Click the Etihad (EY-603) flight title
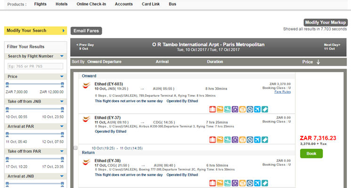Image resolution: width=351 pixels, height=188 pixels. coord(108,84)
